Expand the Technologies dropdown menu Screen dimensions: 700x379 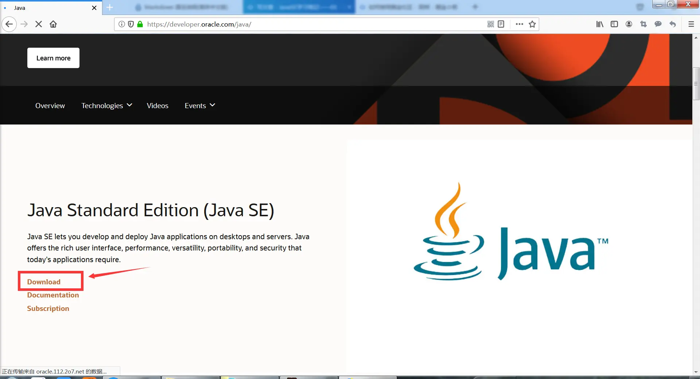[106, 106]
